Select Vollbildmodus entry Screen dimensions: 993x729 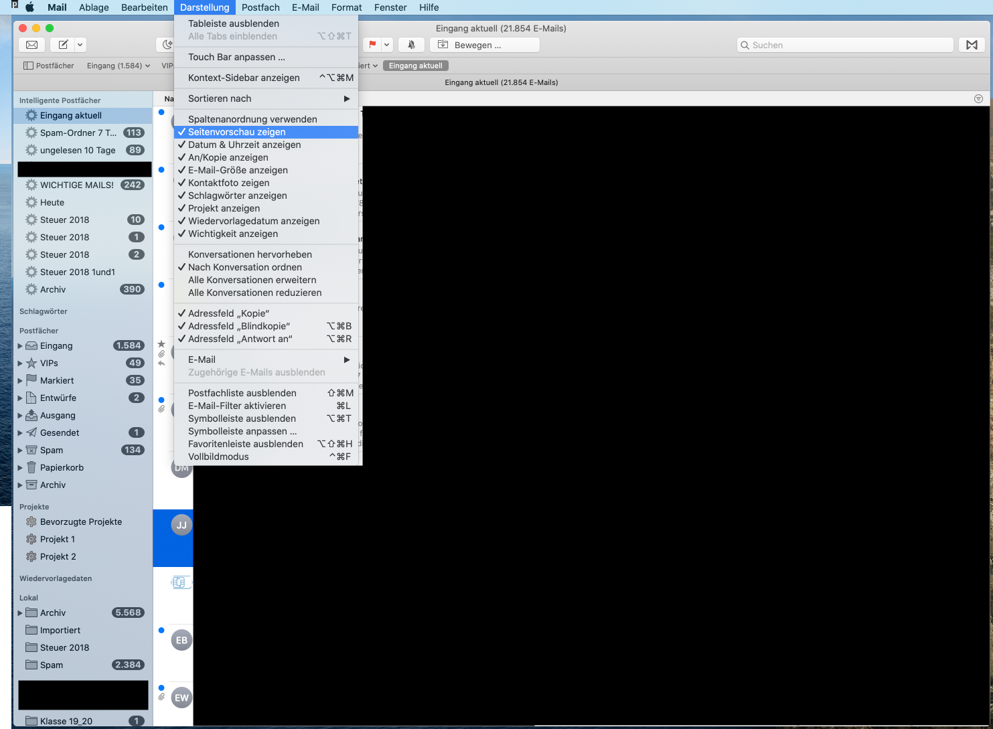pyautogui.click(x=266, y=457)
